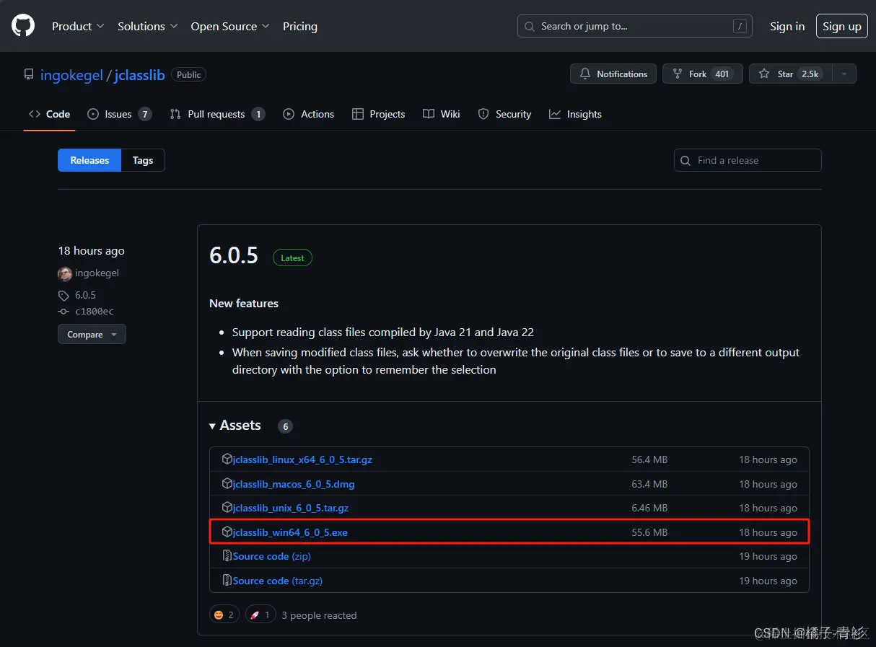
Task: Click ingokegel avatar beside release
Action: coord(65,273)
